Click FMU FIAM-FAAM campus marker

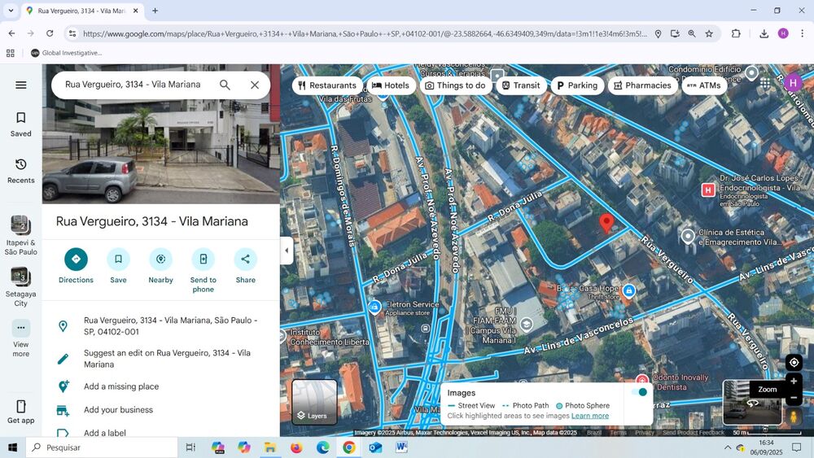click(x=527, y=325)
